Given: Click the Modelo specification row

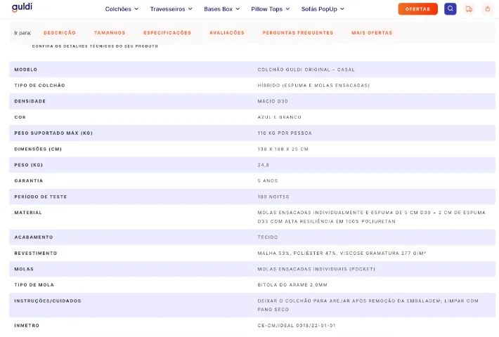Looking at the screenshot, I should click(x=252, y=70).
